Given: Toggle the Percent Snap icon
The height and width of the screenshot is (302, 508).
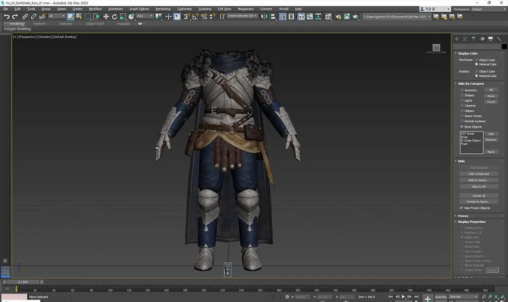Looking at the screenshot, I should [x=204, y=16].
